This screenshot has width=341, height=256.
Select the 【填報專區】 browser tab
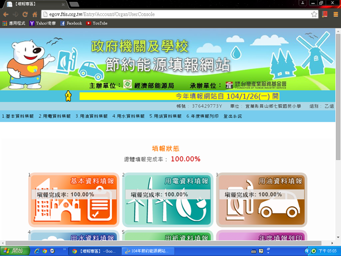tap(35, 4)
